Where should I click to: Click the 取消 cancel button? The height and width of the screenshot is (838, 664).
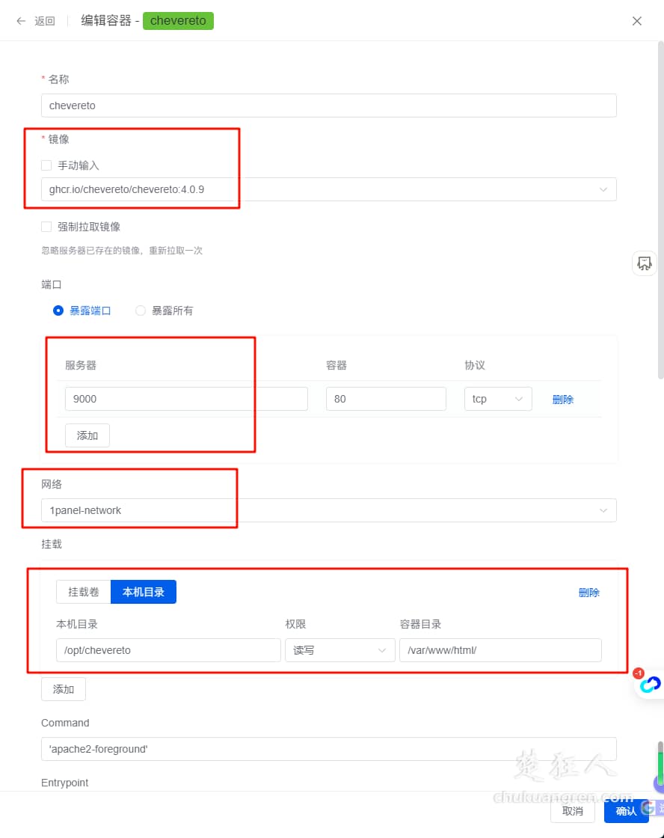click(x=572, y=811)
